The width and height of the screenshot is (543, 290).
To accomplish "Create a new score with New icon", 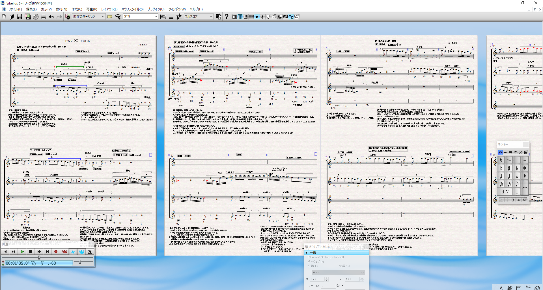I will point(4,17).
